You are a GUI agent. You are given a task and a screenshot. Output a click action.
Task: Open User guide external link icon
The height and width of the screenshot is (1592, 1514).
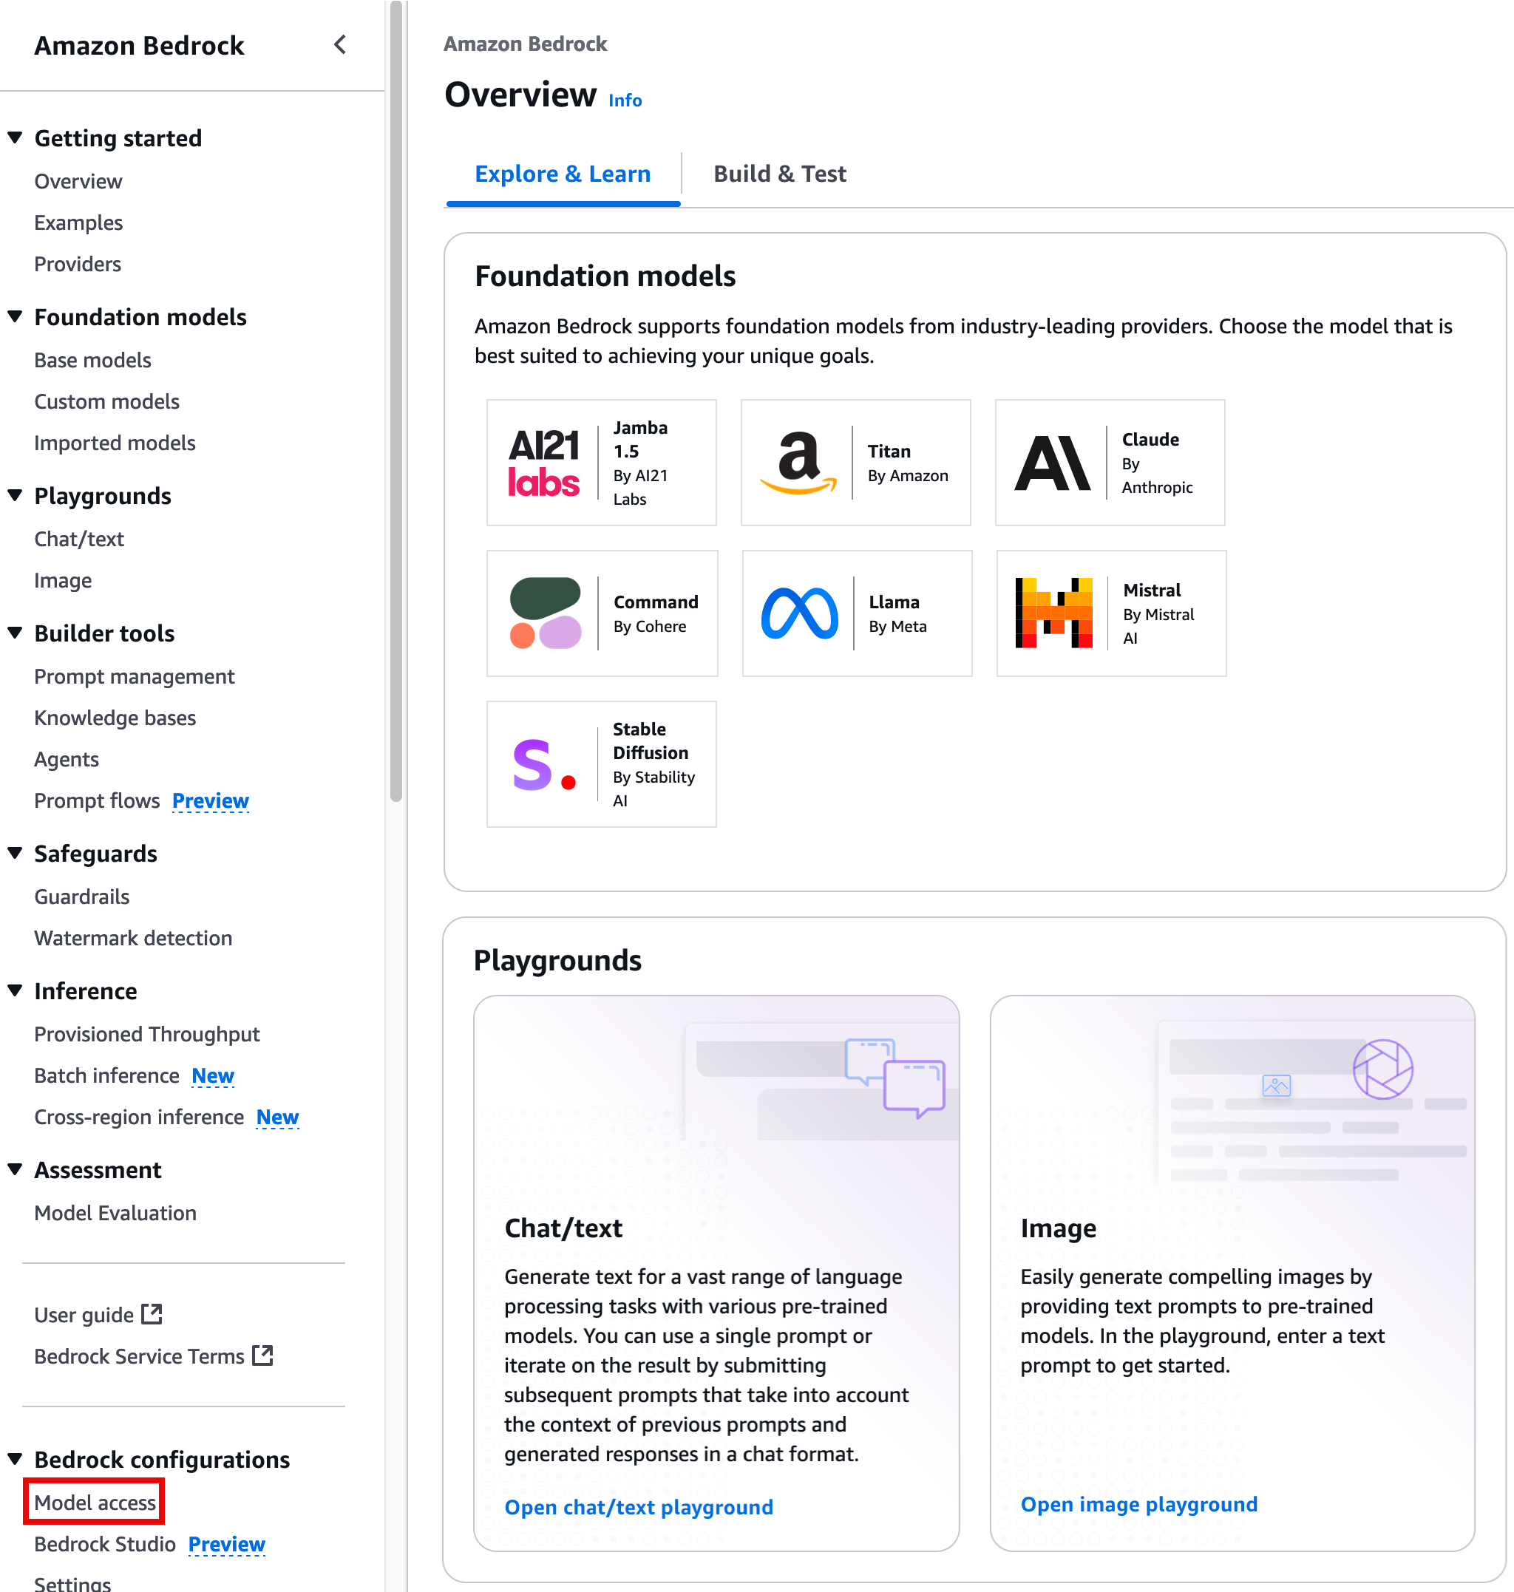coord(152,1313)
